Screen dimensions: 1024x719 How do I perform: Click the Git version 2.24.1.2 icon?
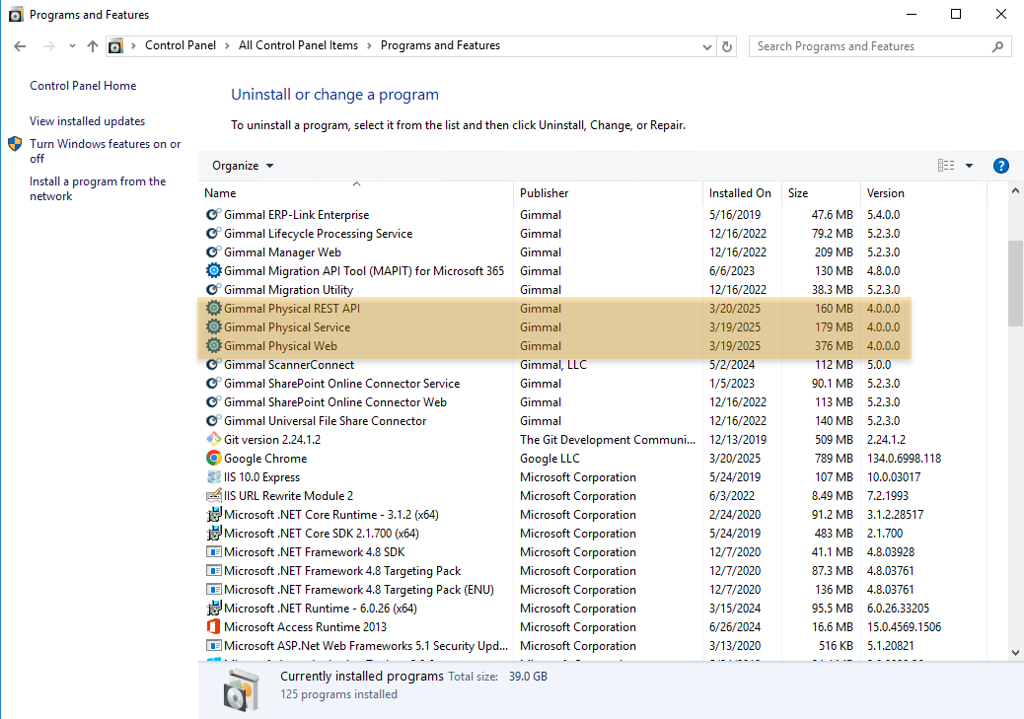point(213,440)
